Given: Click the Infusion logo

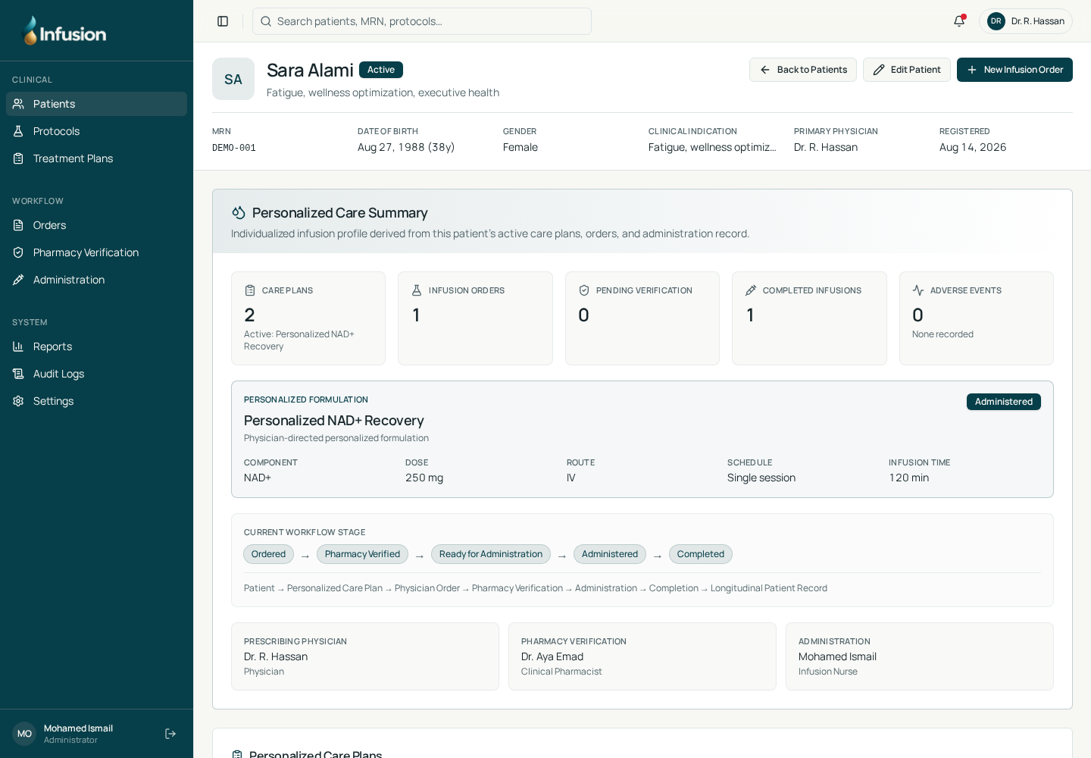Looking at the screenshot, I should tap(65, 31).
